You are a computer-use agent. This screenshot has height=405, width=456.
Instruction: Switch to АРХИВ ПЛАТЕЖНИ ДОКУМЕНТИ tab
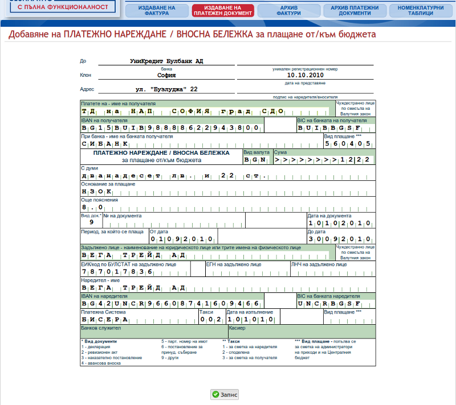tap(355, 11)
